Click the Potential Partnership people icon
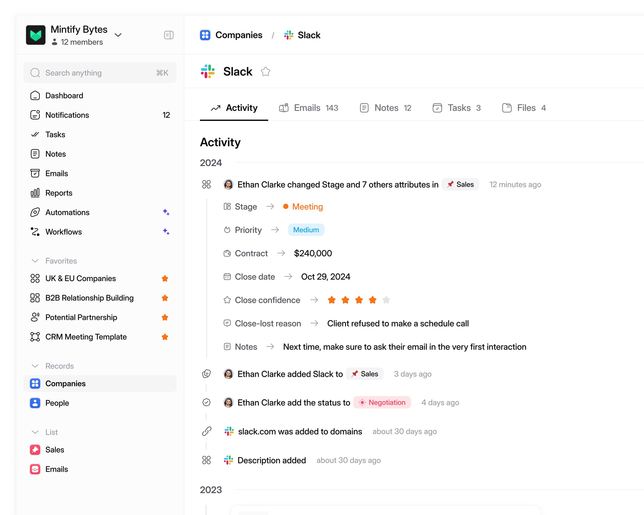This screenshot has width=644, height=515. (x=35, y=317)
